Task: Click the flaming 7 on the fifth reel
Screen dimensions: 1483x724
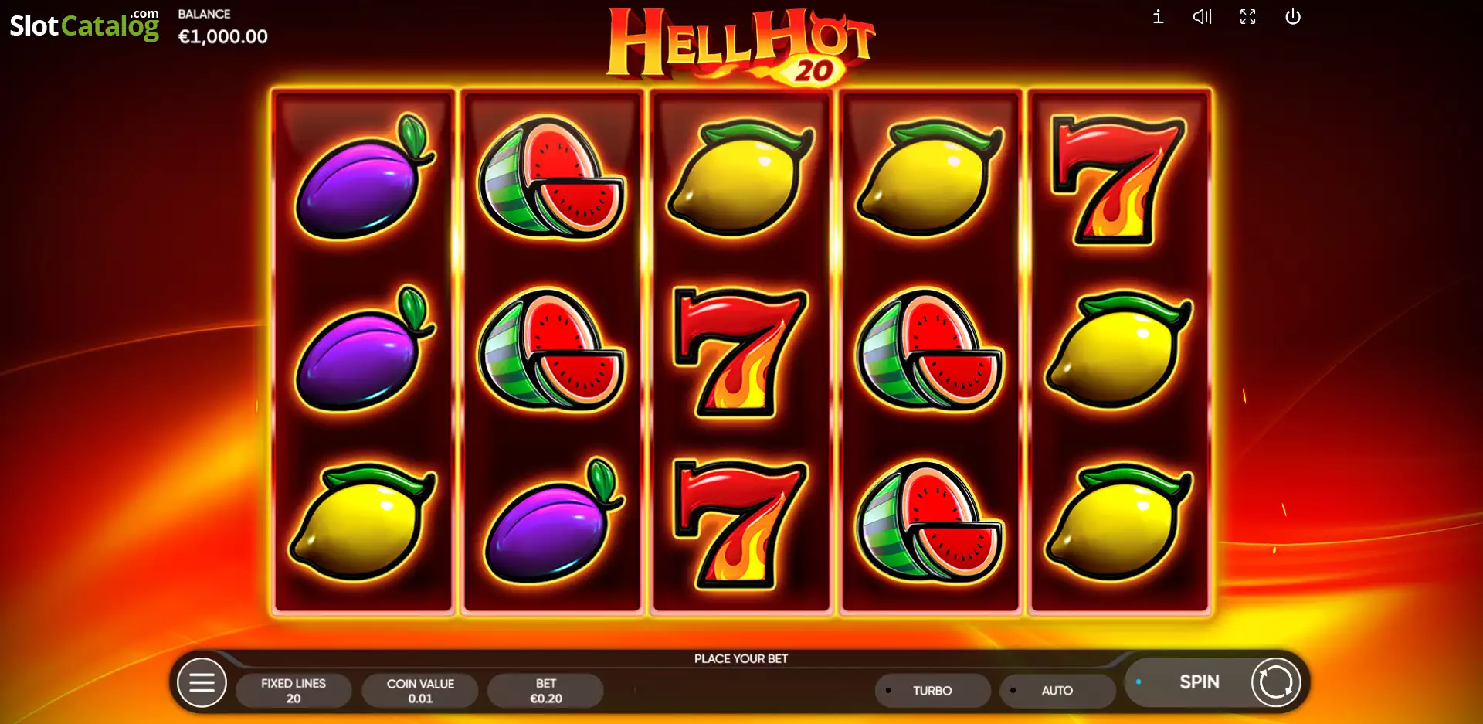Action: [1118, 180]
